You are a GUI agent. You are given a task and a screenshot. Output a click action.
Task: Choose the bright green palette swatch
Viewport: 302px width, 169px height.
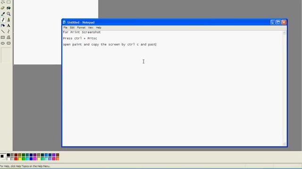tap(24, 159)
